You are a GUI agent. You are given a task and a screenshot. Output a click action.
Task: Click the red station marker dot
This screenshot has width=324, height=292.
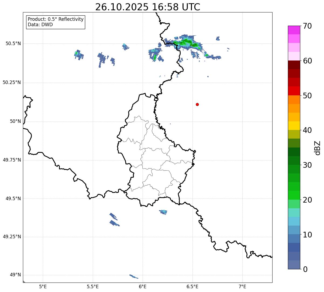197,104
